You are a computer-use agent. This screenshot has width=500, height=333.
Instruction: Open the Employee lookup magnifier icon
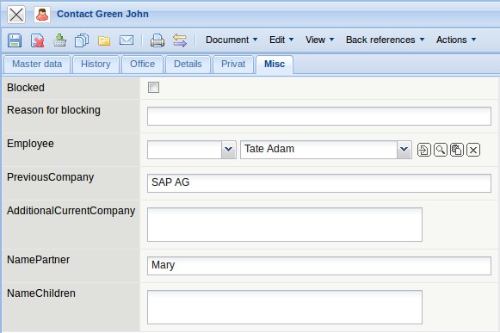441,150
